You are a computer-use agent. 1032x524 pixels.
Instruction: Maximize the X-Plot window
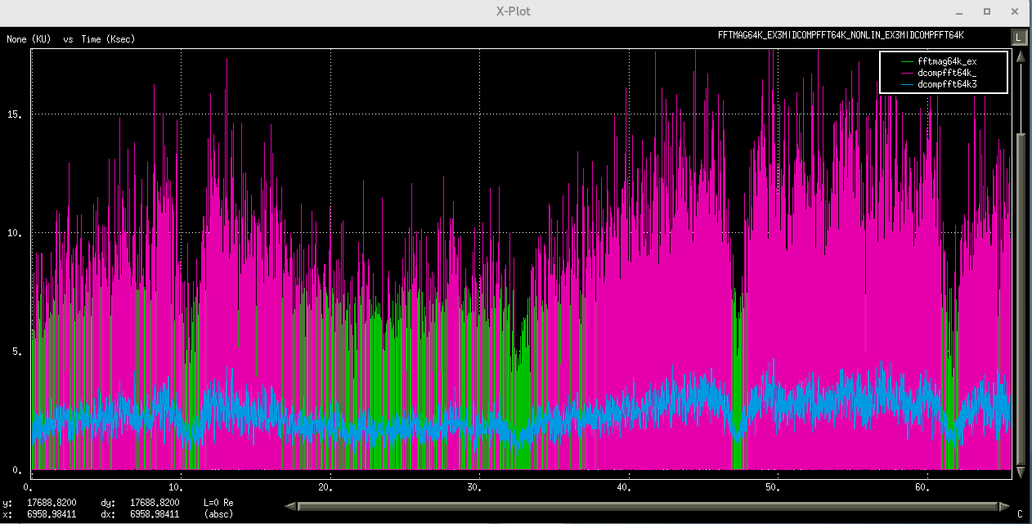(x=987, y=11)
